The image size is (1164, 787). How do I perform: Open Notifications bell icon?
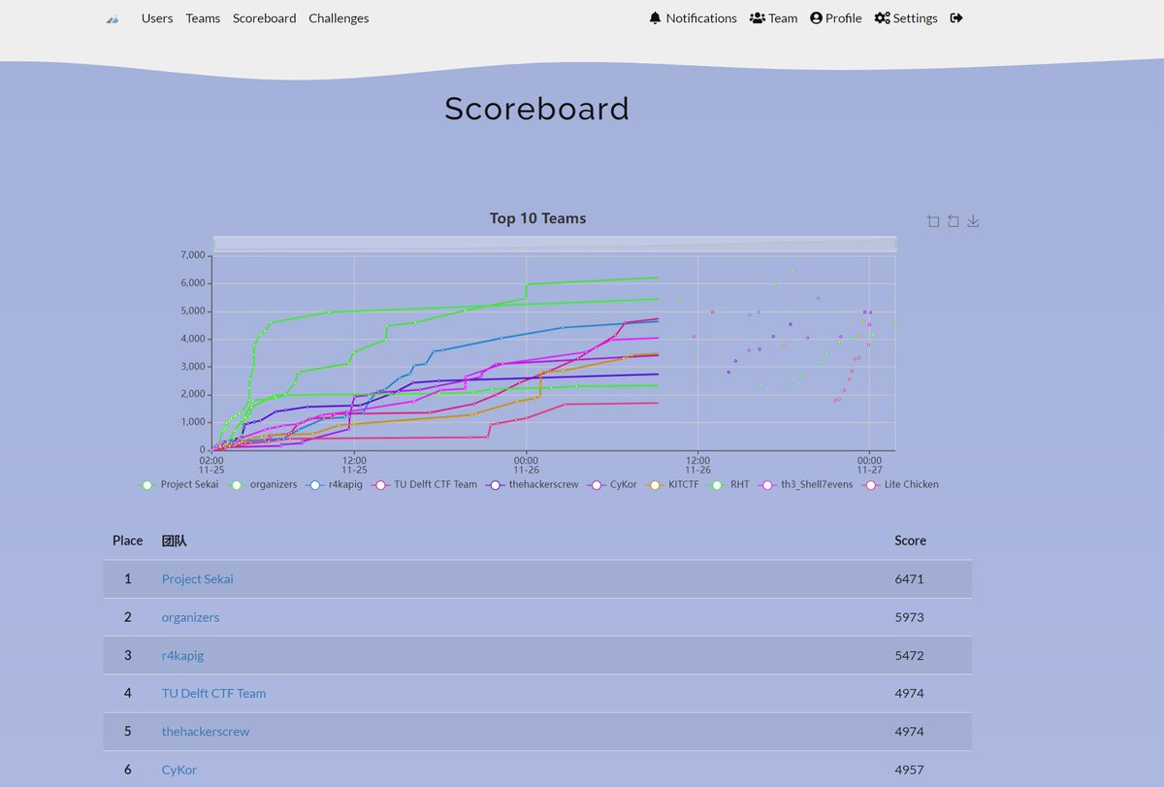tap(655, 18)
